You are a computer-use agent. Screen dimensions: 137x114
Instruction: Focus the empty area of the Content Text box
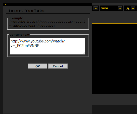point(47,51)
